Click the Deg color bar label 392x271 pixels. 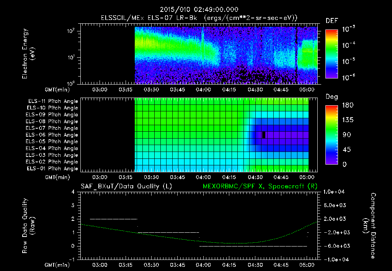coord(332,97)
